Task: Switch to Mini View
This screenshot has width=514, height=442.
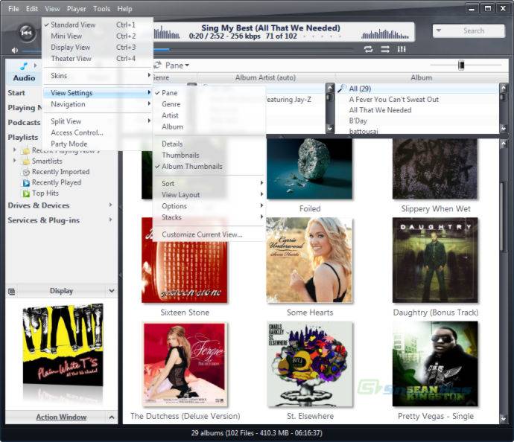Action: (97, 36)
